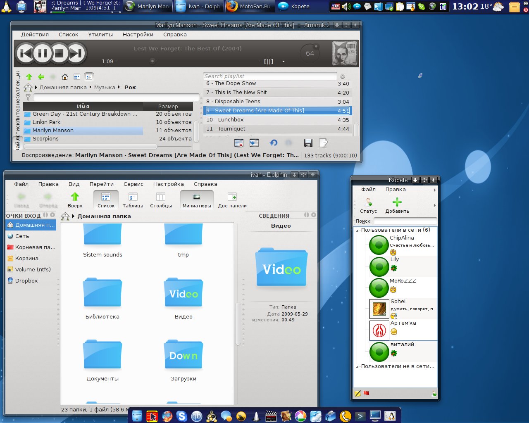Open Dolphin Вид menu
529x423 pixels.
[74, 184]
